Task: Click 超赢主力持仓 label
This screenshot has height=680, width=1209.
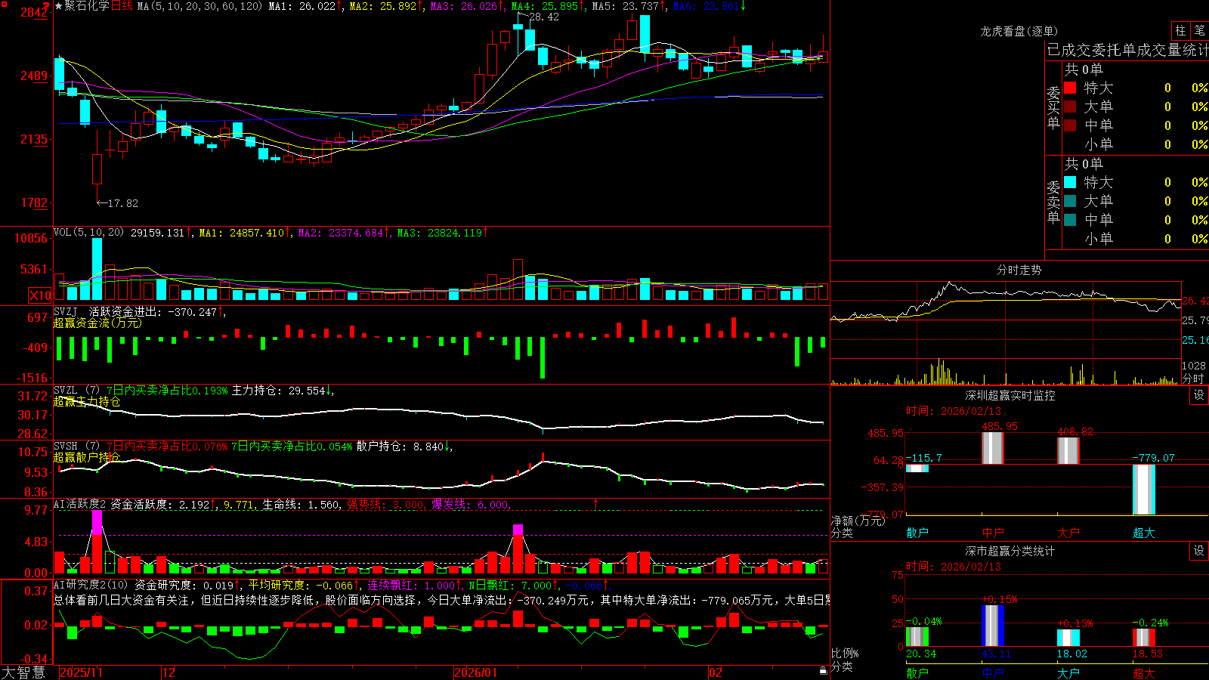Action: point(87,401)
